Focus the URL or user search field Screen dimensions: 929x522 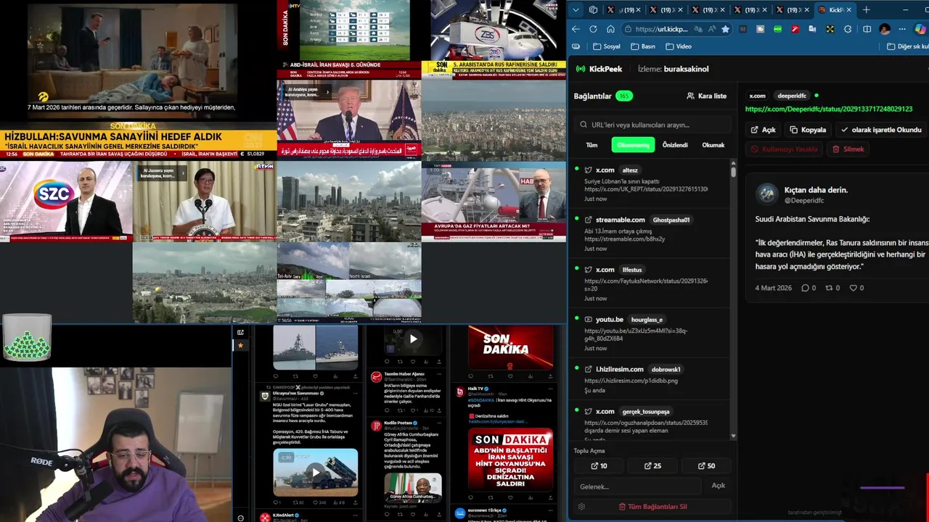tap(651, 125)
